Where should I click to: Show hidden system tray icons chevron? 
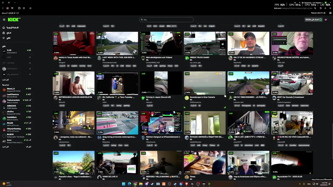point(299,184)
